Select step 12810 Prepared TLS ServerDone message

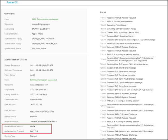(x=118, y=86)
